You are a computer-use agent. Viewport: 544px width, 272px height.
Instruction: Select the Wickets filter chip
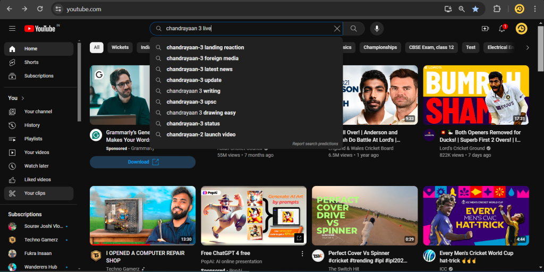[x=120, y=47]
